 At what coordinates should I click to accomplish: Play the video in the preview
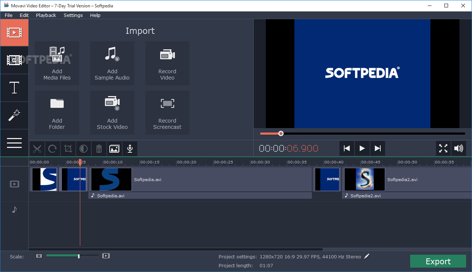(362, 148)
